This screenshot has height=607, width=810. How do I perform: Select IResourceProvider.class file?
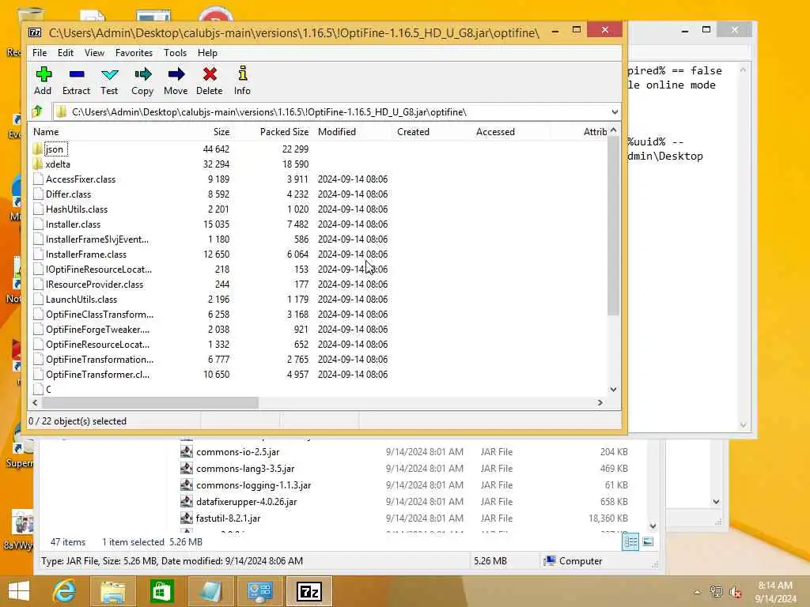click(95, 285)
